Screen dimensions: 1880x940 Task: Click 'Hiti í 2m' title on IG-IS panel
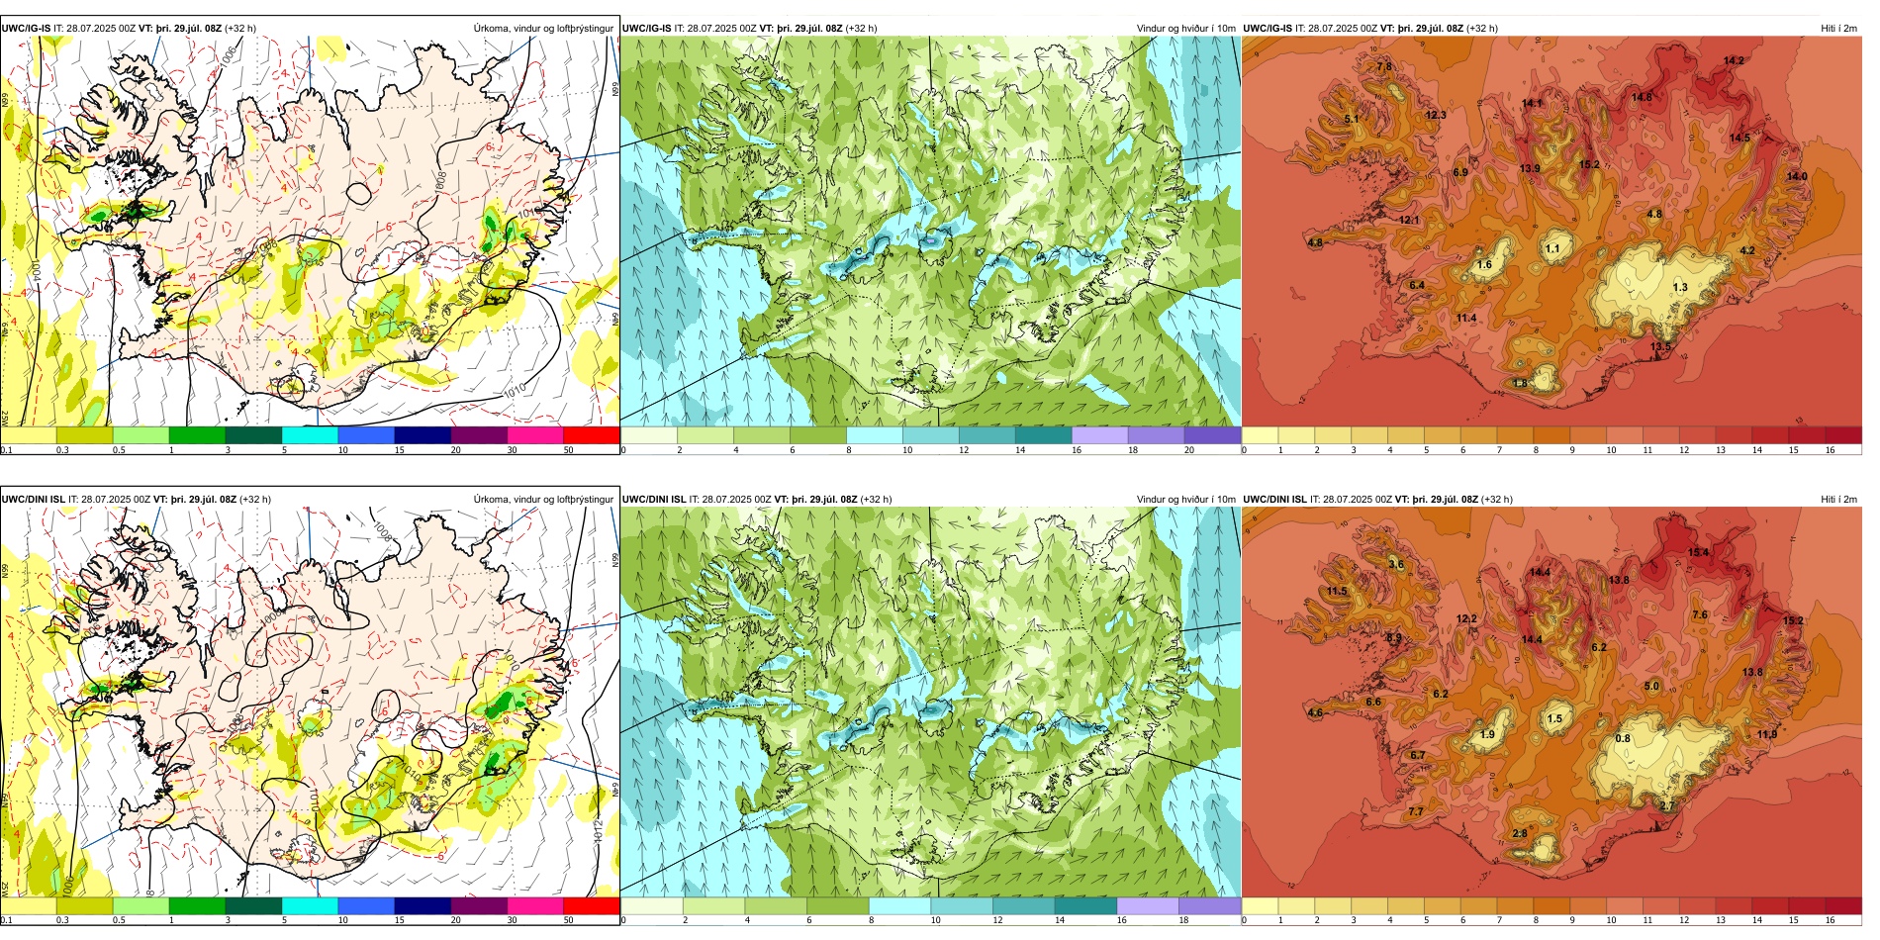[1838, 29]
